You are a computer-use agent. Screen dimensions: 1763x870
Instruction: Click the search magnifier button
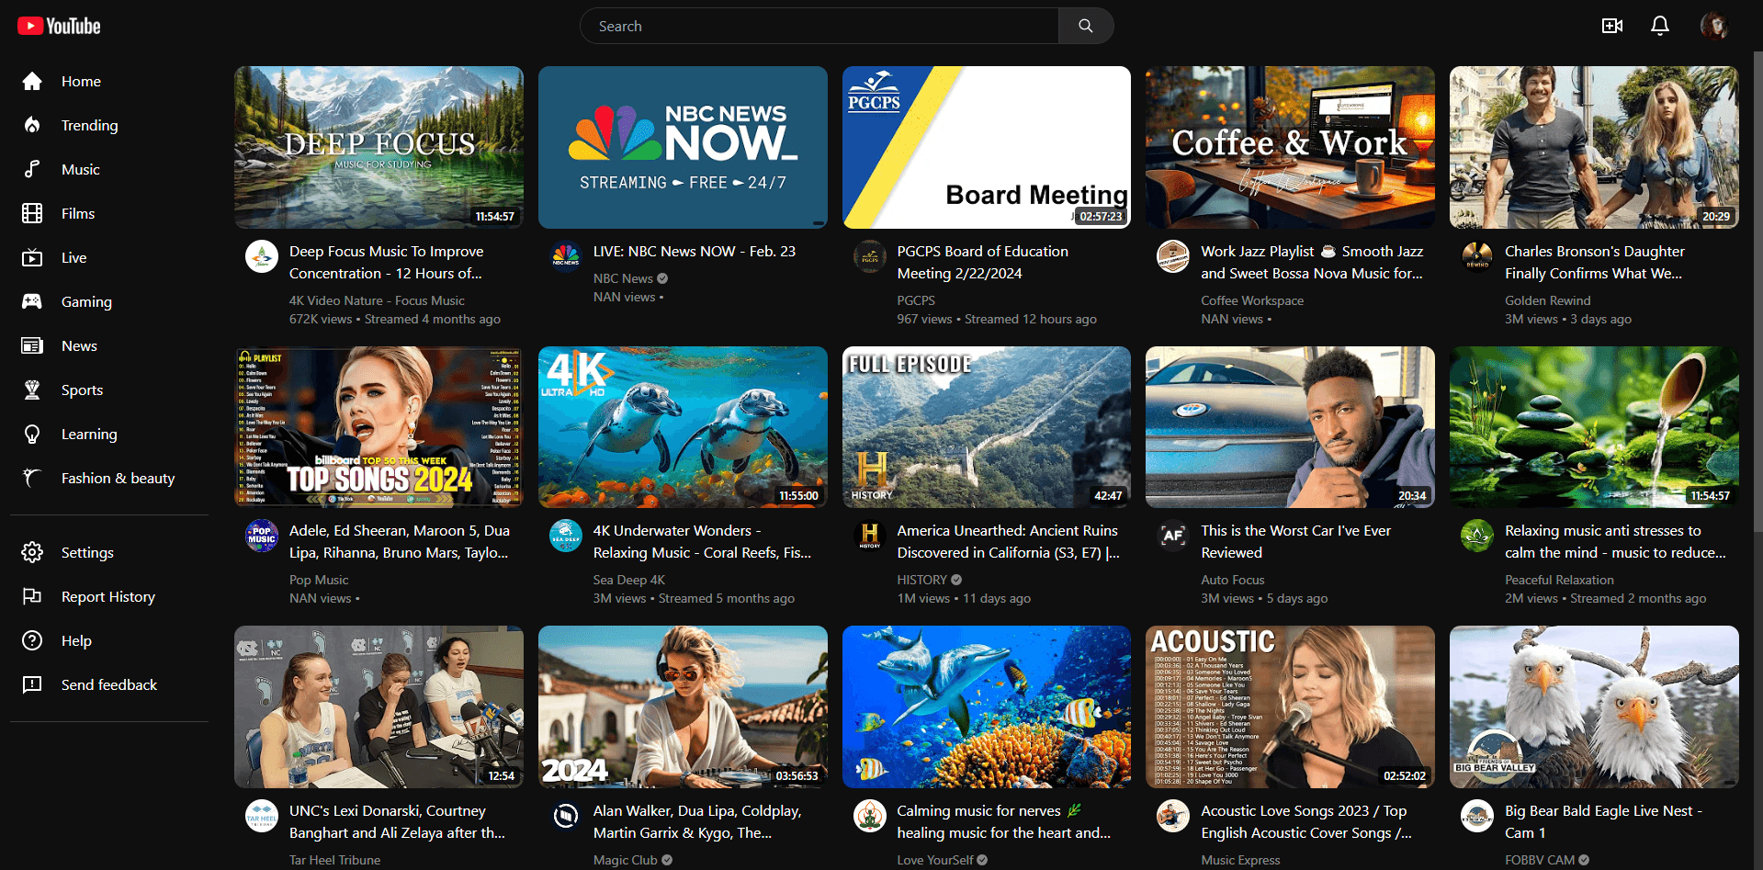point(1086,26)
